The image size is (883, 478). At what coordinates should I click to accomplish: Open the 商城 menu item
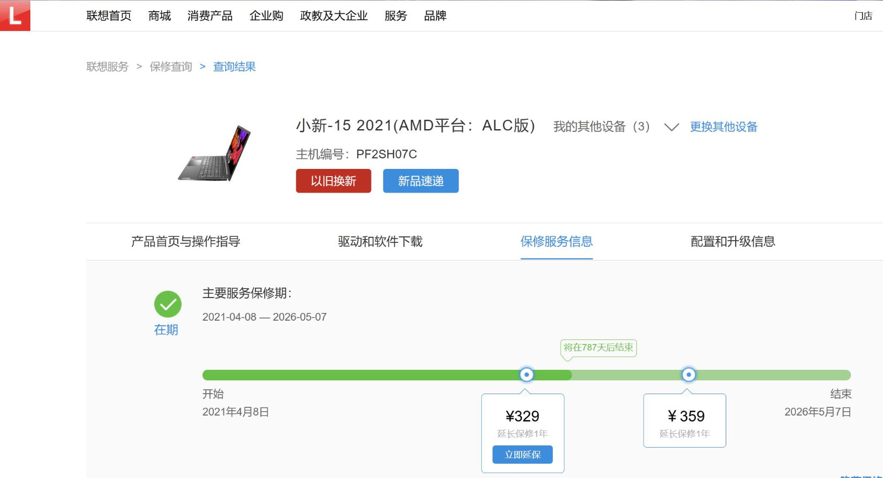[x=159, y=16]
